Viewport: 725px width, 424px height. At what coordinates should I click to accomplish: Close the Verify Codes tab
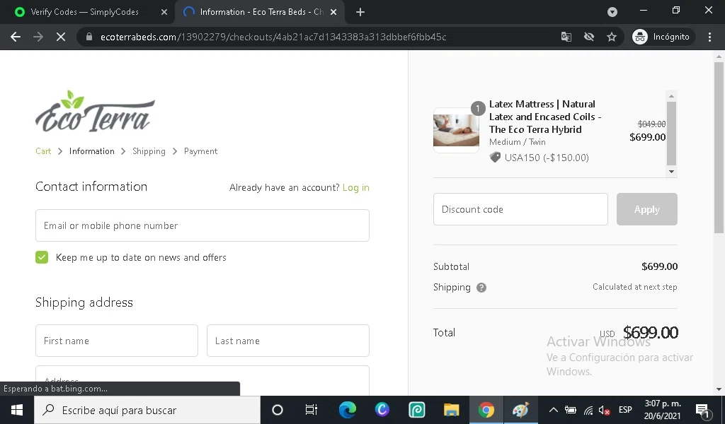164,12
